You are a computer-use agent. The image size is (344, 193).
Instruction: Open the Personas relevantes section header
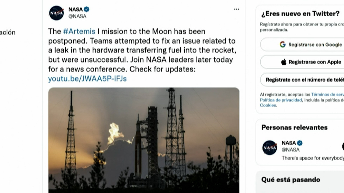point(295,128)
